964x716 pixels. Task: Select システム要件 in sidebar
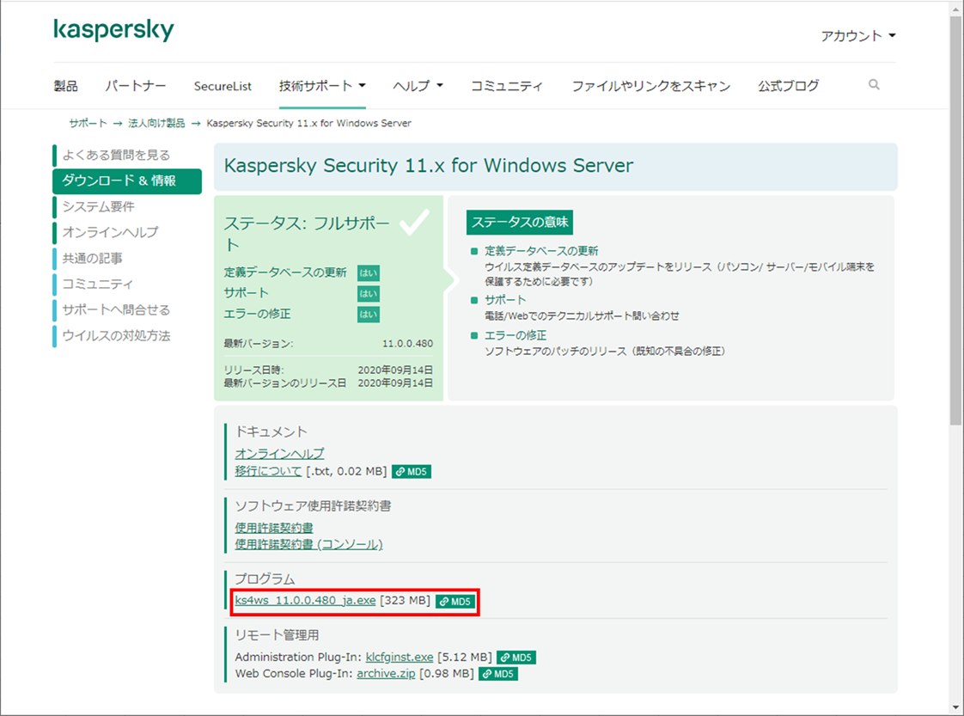[98, 206]
